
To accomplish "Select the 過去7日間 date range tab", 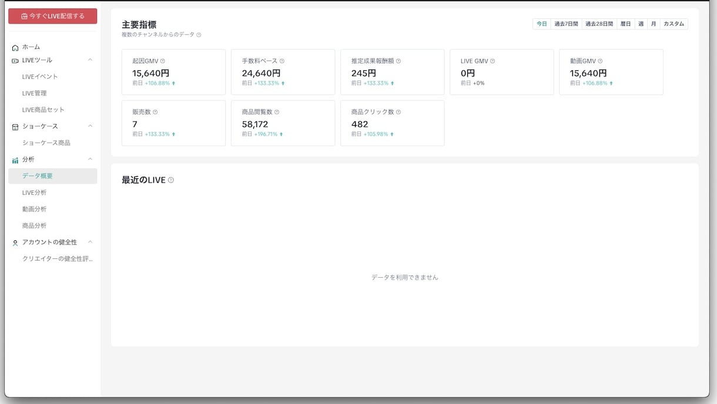I will [x=567, y=24].
